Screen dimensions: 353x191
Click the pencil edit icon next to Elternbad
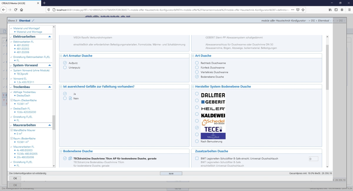click(x=33, y=21)
